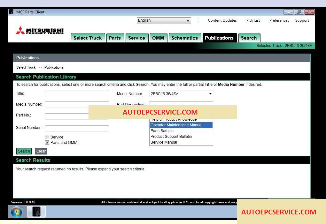Viewport: 326px width, 224px height.
Task: Select the Publications tab
Action: (219, 38)
